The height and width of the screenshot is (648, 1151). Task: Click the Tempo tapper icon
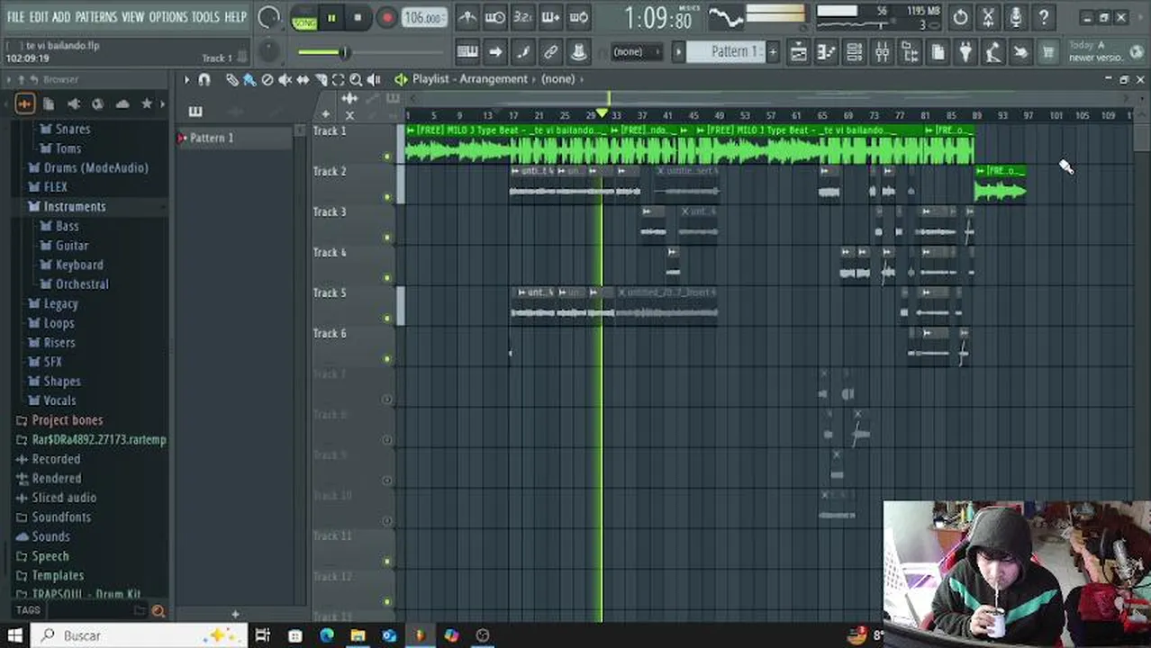click(x=992, y=52)
